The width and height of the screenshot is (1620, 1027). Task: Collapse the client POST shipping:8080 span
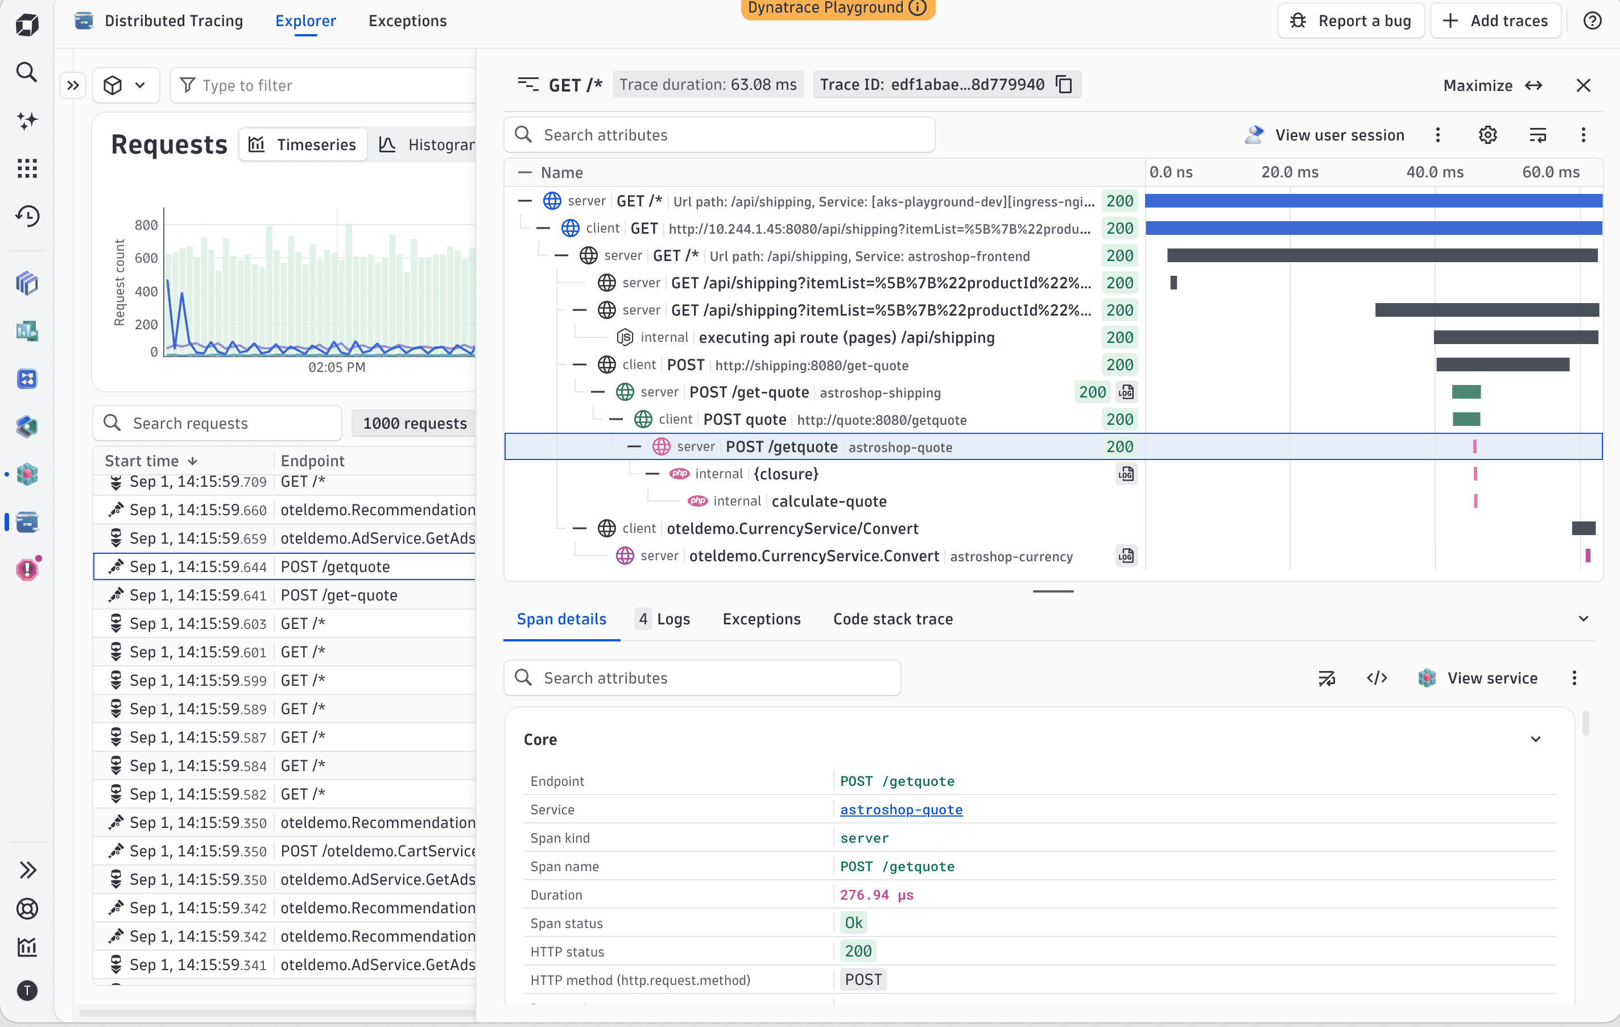tap(580, 365)
